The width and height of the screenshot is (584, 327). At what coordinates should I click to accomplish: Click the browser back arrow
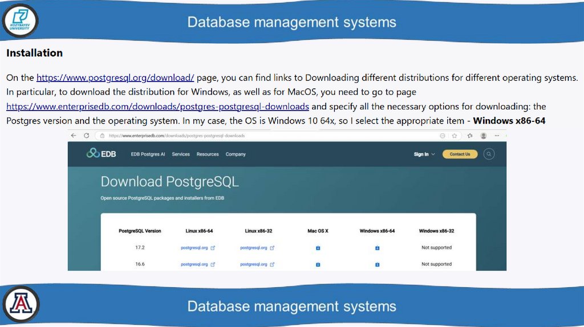point(74,136)
